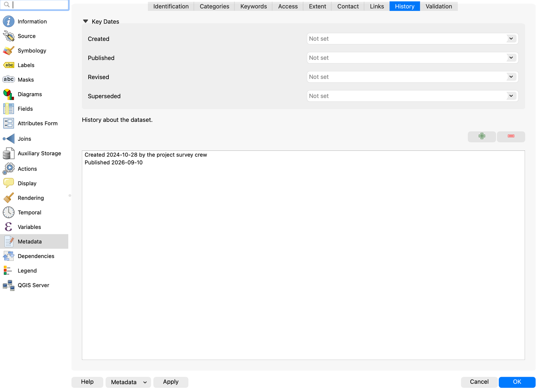
Task: Open the Joins arrow icon
Action: 9,139
